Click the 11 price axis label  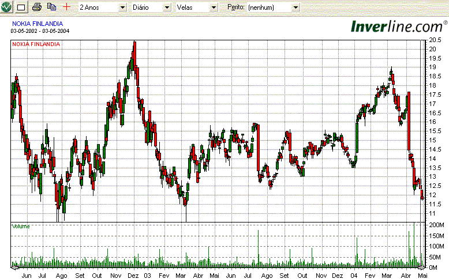pos(432,213)
